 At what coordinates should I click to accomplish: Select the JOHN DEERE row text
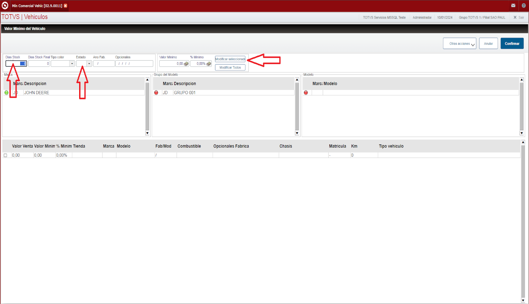click(37, 93)
